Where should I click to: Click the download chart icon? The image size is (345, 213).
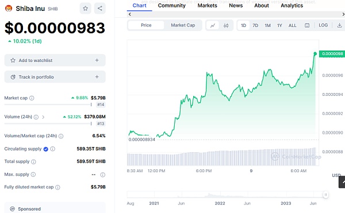click(x=339, y=25)
